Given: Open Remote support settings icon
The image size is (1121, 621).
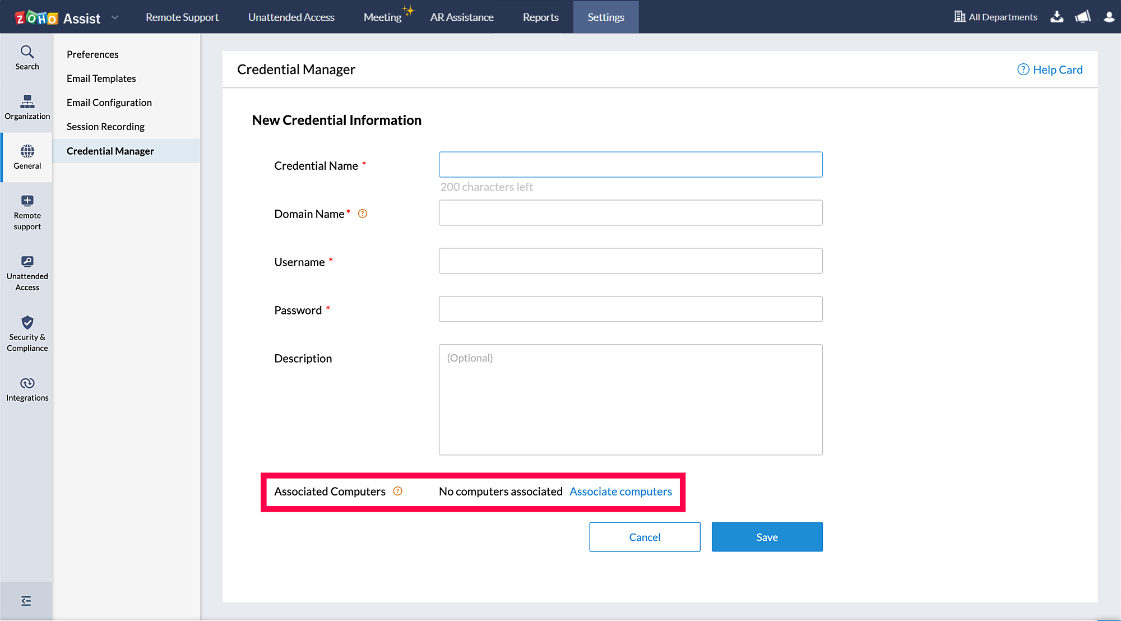Looking at the screenshot, I should [27, 212].
